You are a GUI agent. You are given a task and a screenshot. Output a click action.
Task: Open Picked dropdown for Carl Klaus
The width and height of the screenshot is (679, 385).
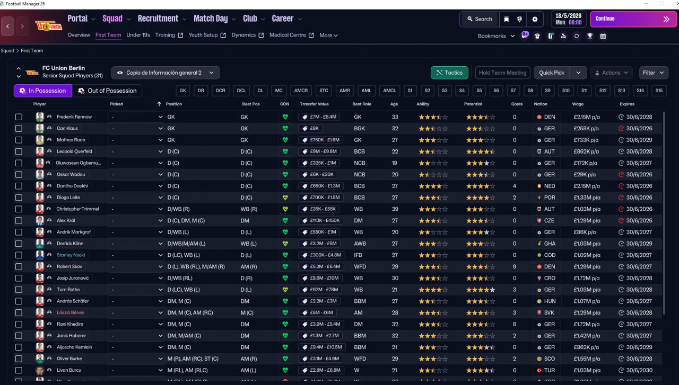[136, 129]
